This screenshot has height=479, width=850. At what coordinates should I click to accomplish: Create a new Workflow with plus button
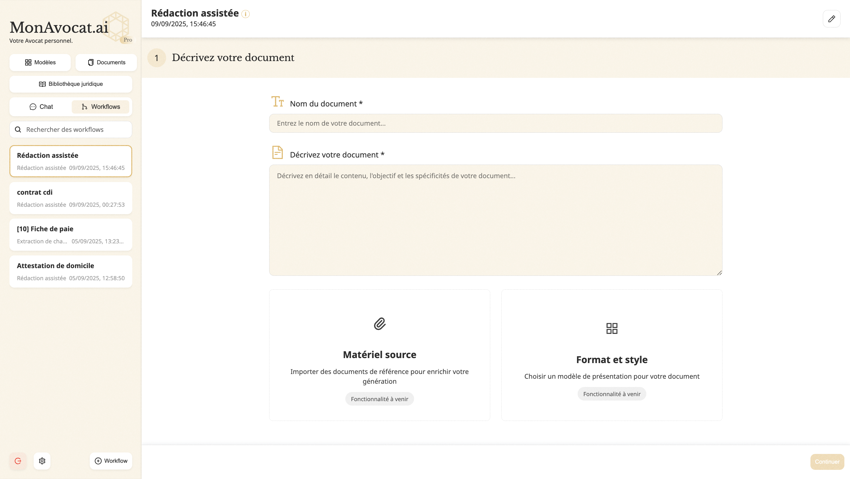click(111, 460)
